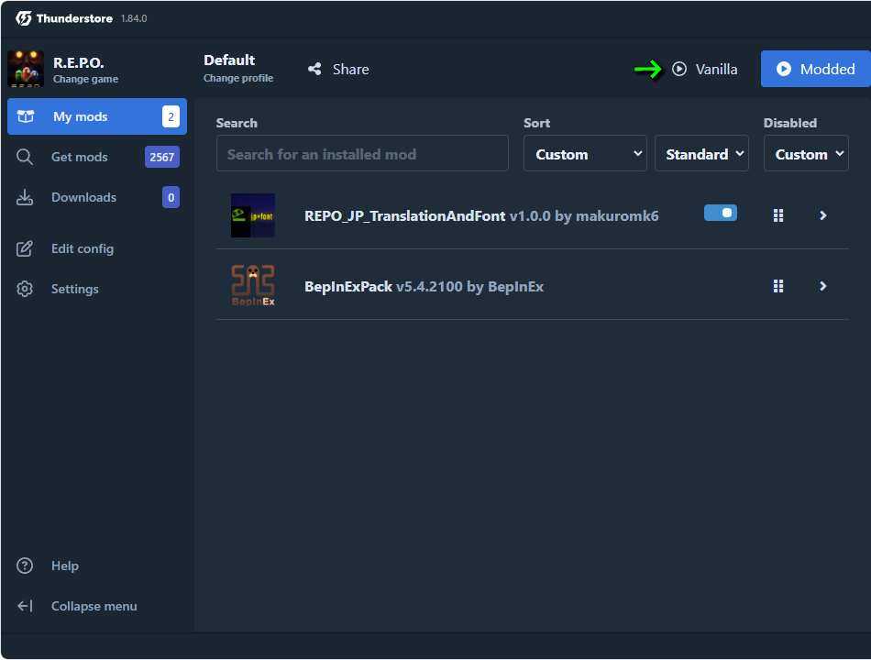Image resolution: width=871 pixels, height=660 pixels.
Task: Click the Help question mark icon
Action: (x=25, y=566)
